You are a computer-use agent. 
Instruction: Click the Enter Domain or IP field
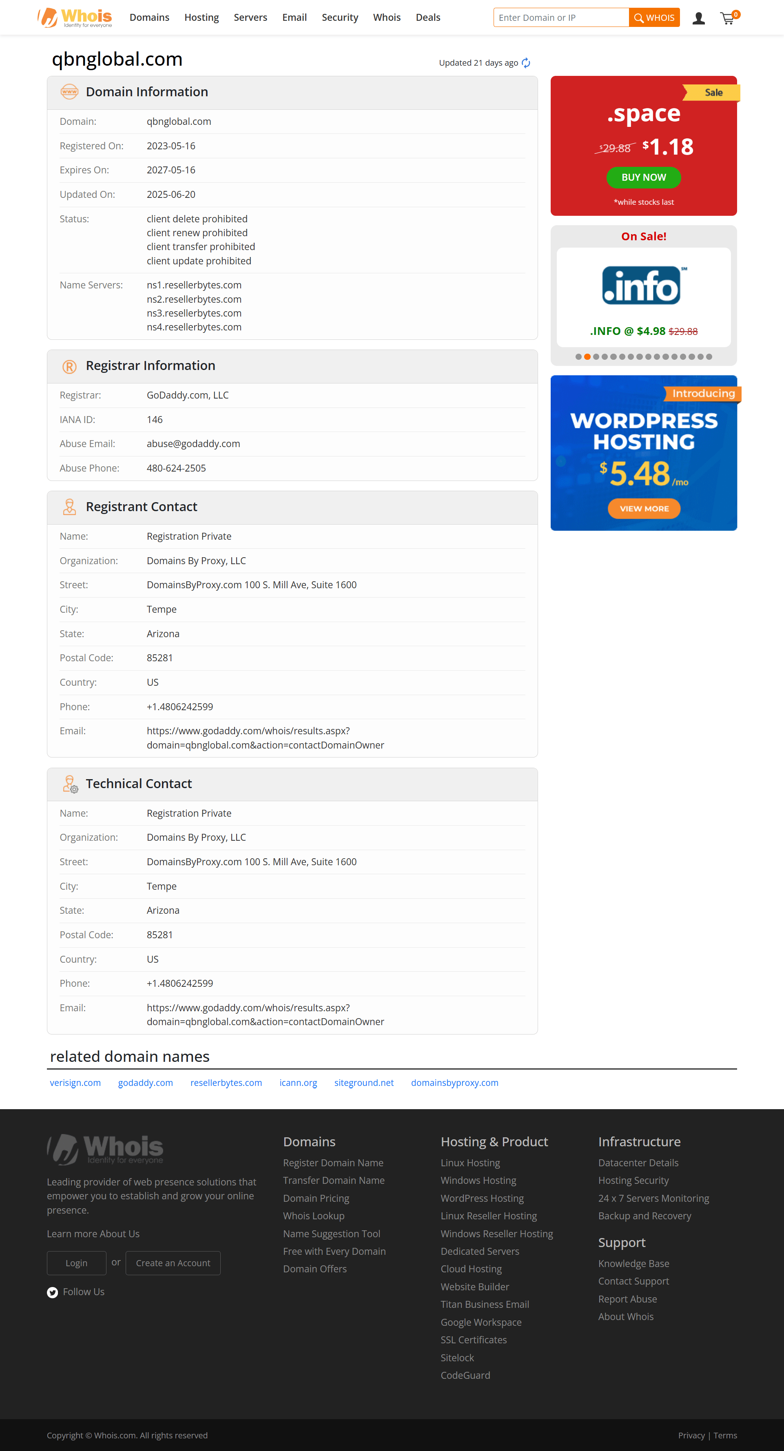561,18
